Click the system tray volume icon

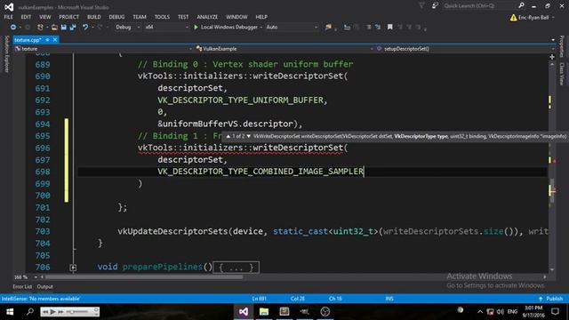tap(501, 312)
